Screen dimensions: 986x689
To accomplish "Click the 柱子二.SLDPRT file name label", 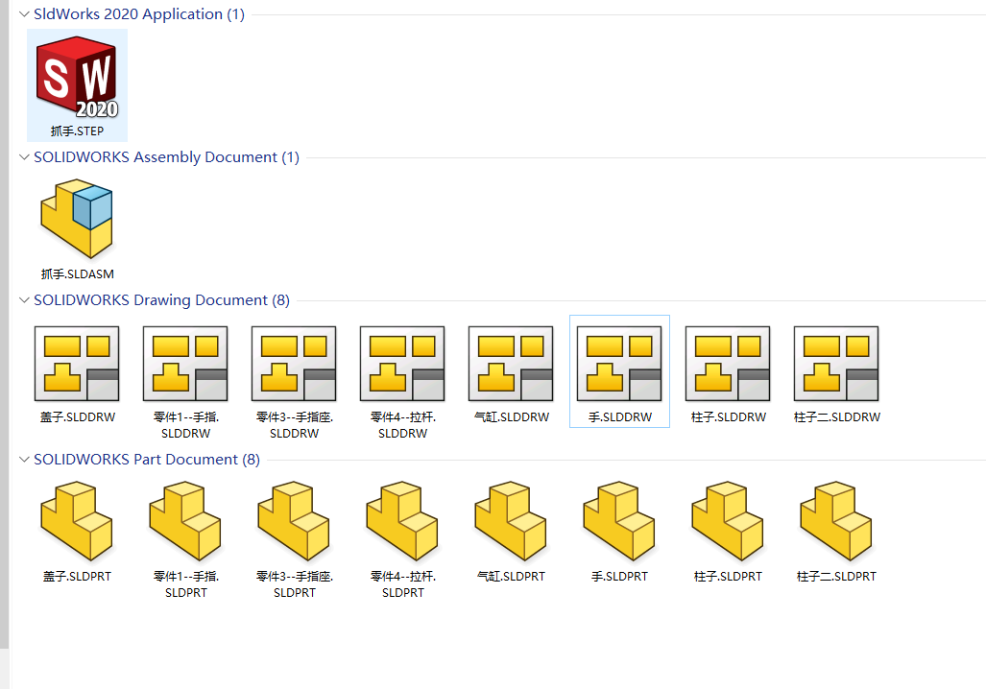I will [837, 577].
